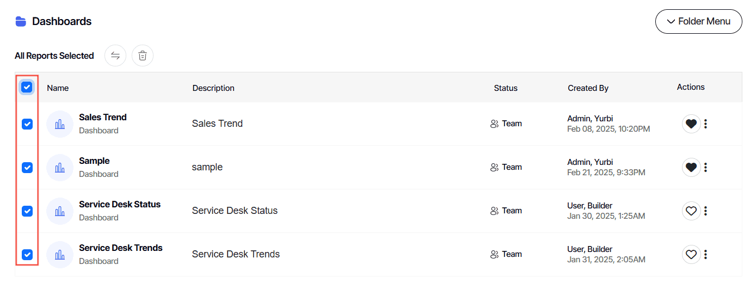Click the Sales Trend chart icon
The height and width of the screenshot is (289, 750).
(60, 124)
